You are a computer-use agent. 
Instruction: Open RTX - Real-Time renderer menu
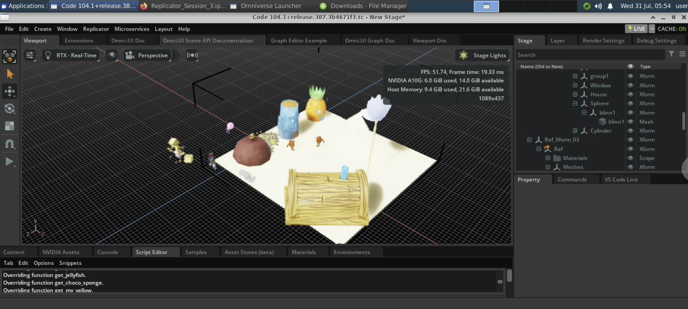click(71, 55)
